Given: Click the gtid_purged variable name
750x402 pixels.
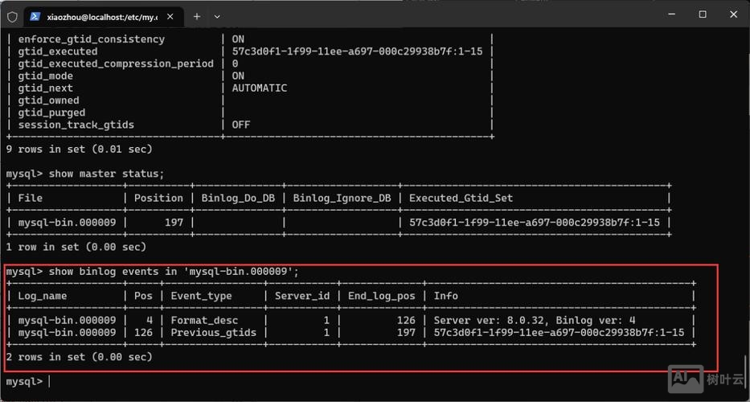Looking at the screenshot, I should coord(51,113).
